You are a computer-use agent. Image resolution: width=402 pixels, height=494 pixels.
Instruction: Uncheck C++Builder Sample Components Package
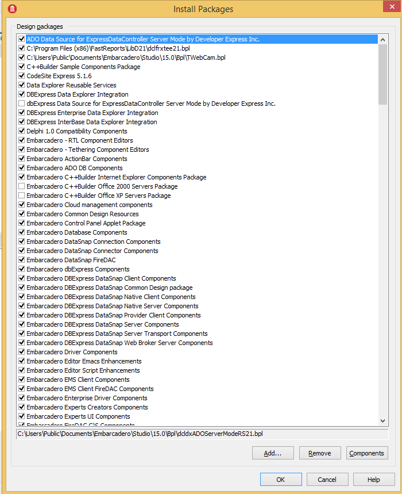[x=22, y=67]
